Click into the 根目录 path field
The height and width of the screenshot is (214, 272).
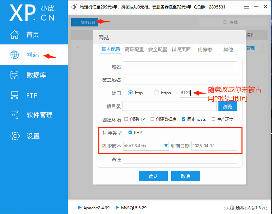(x=170, y=106)
